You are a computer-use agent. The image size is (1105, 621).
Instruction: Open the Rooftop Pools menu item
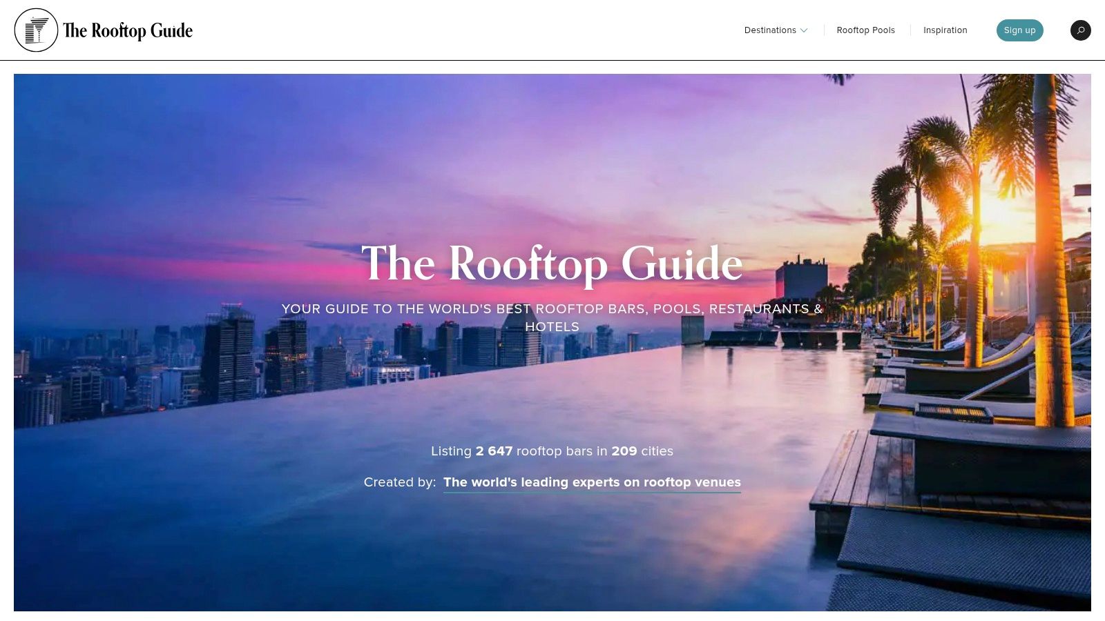click(865, 30)
